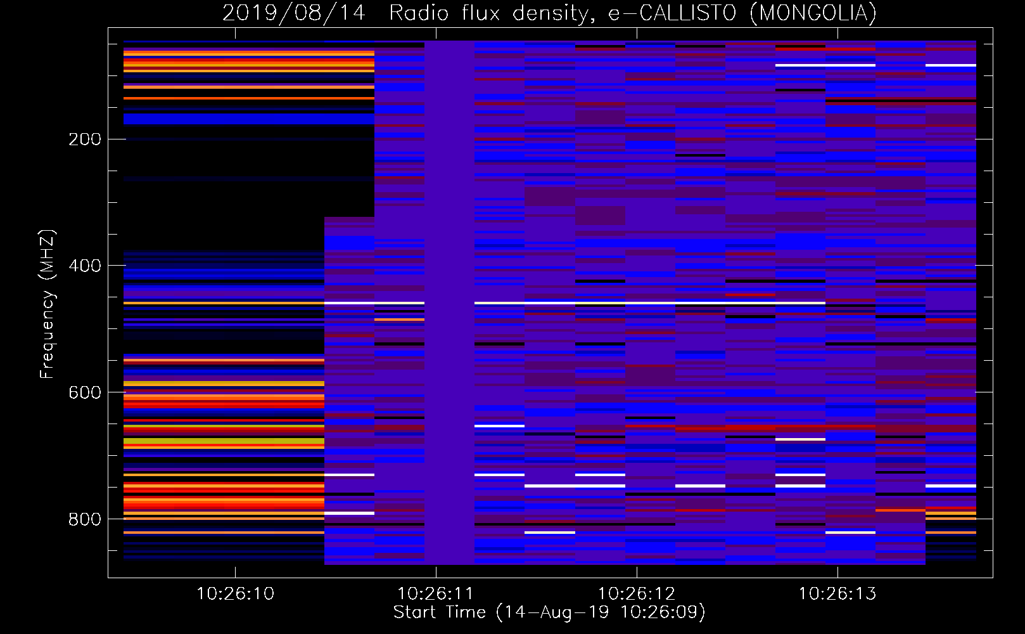This screenshot has height=634, width=1025.
Task: Click the 10:26:10 time tick label
Action: [235, 594]
